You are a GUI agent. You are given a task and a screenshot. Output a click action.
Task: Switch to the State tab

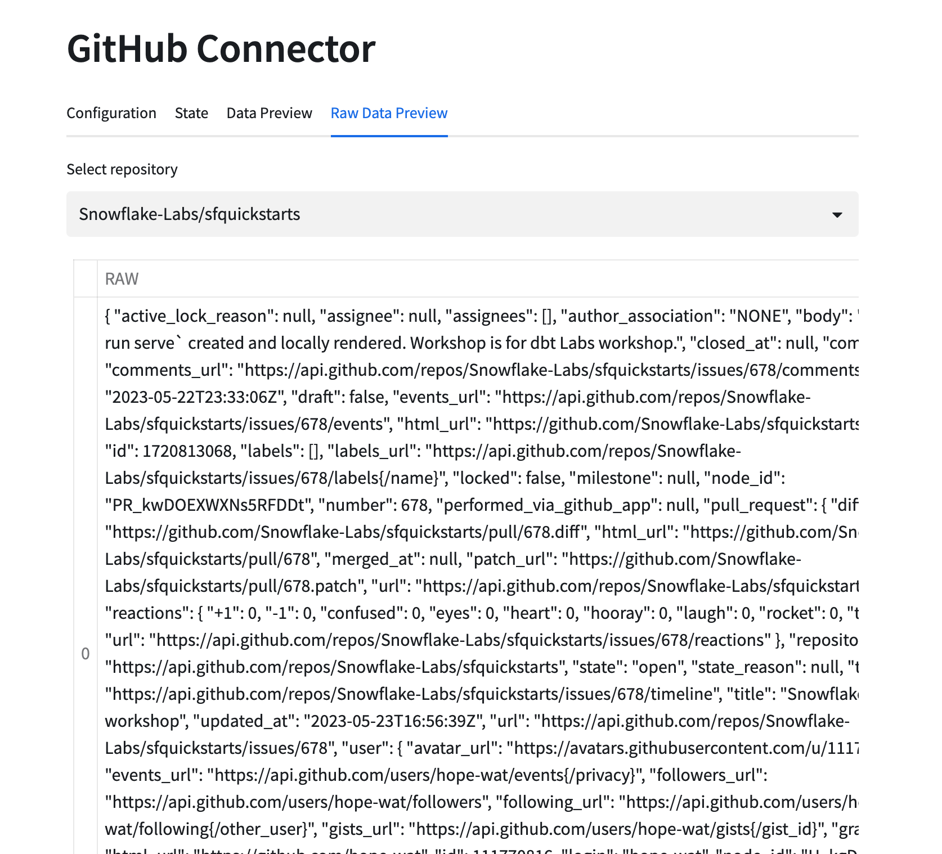[x=191, y=113]
